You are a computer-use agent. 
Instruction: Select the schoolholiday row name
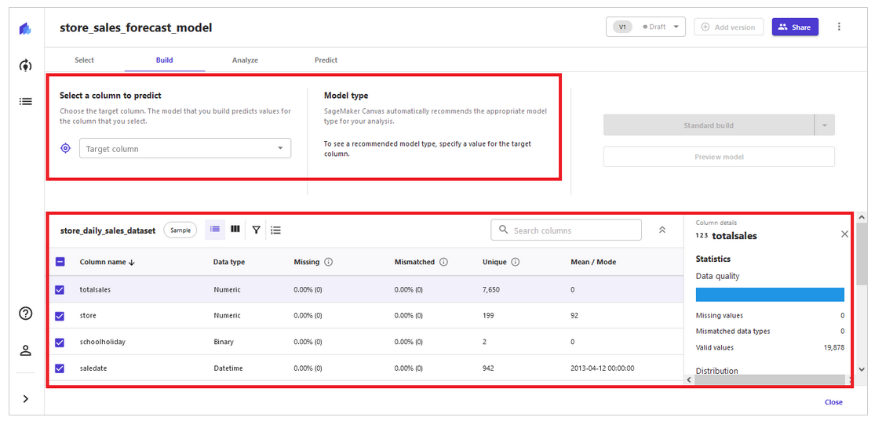coord(102,342)
